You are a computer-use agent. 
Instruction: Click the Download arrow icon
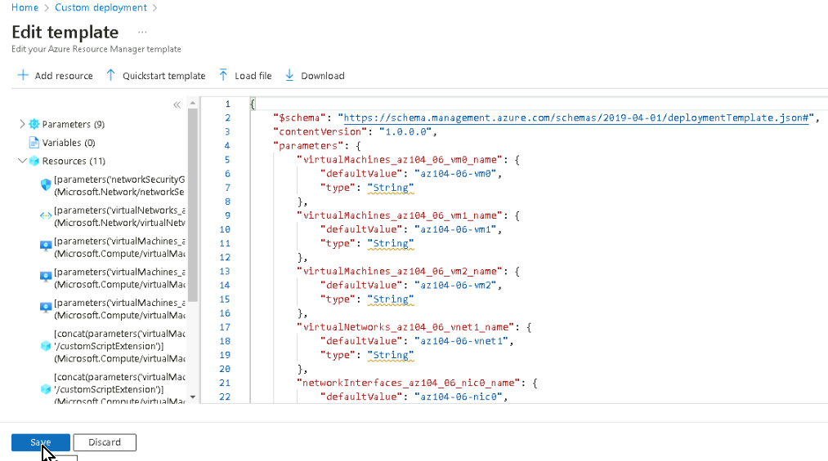coord(289,75)
